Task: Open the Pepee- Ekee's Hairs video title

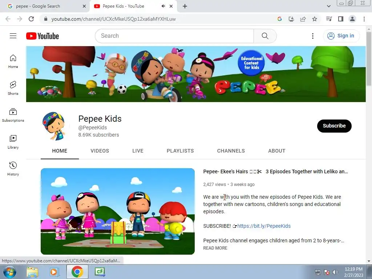Action: pyautogui.click(x=275, y=171)
